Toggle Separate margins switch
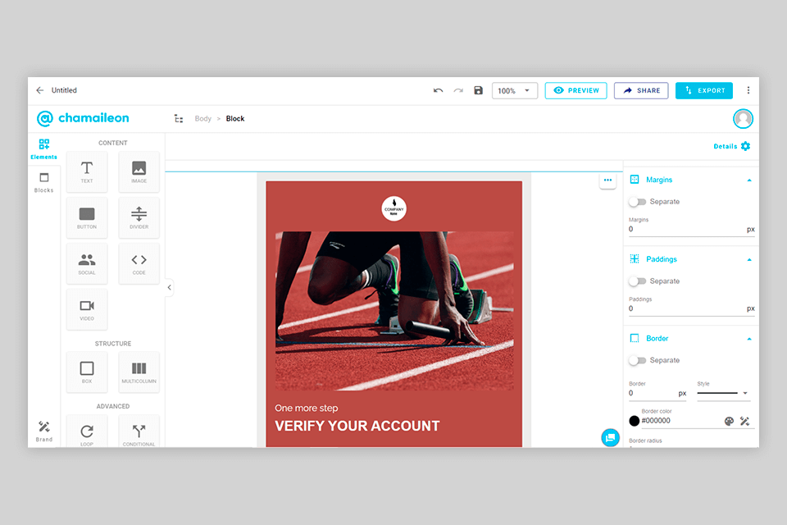Viewport: 787px width, 525px height. point(638,202)
